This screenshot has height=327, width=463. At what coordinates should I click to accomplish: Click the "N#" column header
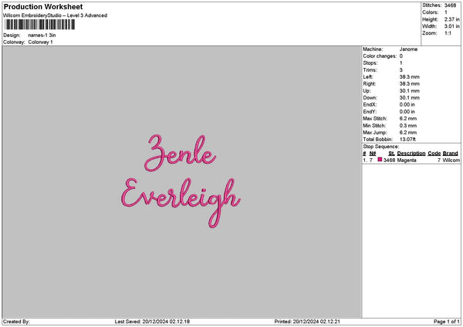tap(373, 153)
